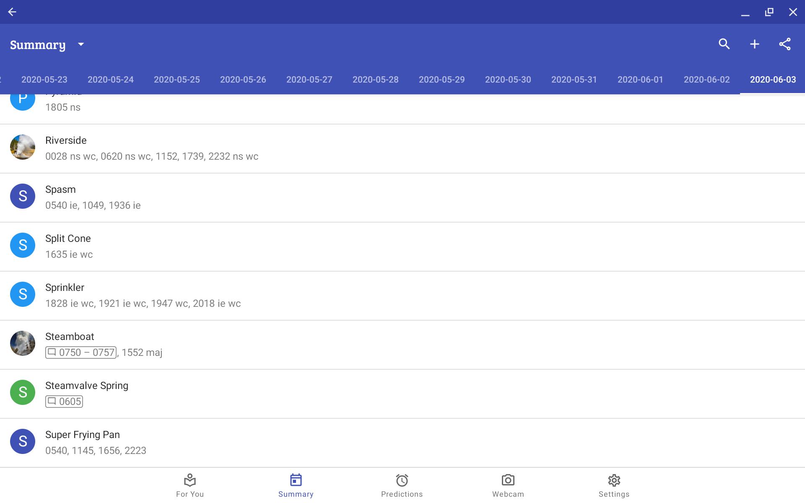Switch to the 2020-05-25 tab
Image resolution: width=805 pixels, height=503 pixels.
click(x=177, y=80)
